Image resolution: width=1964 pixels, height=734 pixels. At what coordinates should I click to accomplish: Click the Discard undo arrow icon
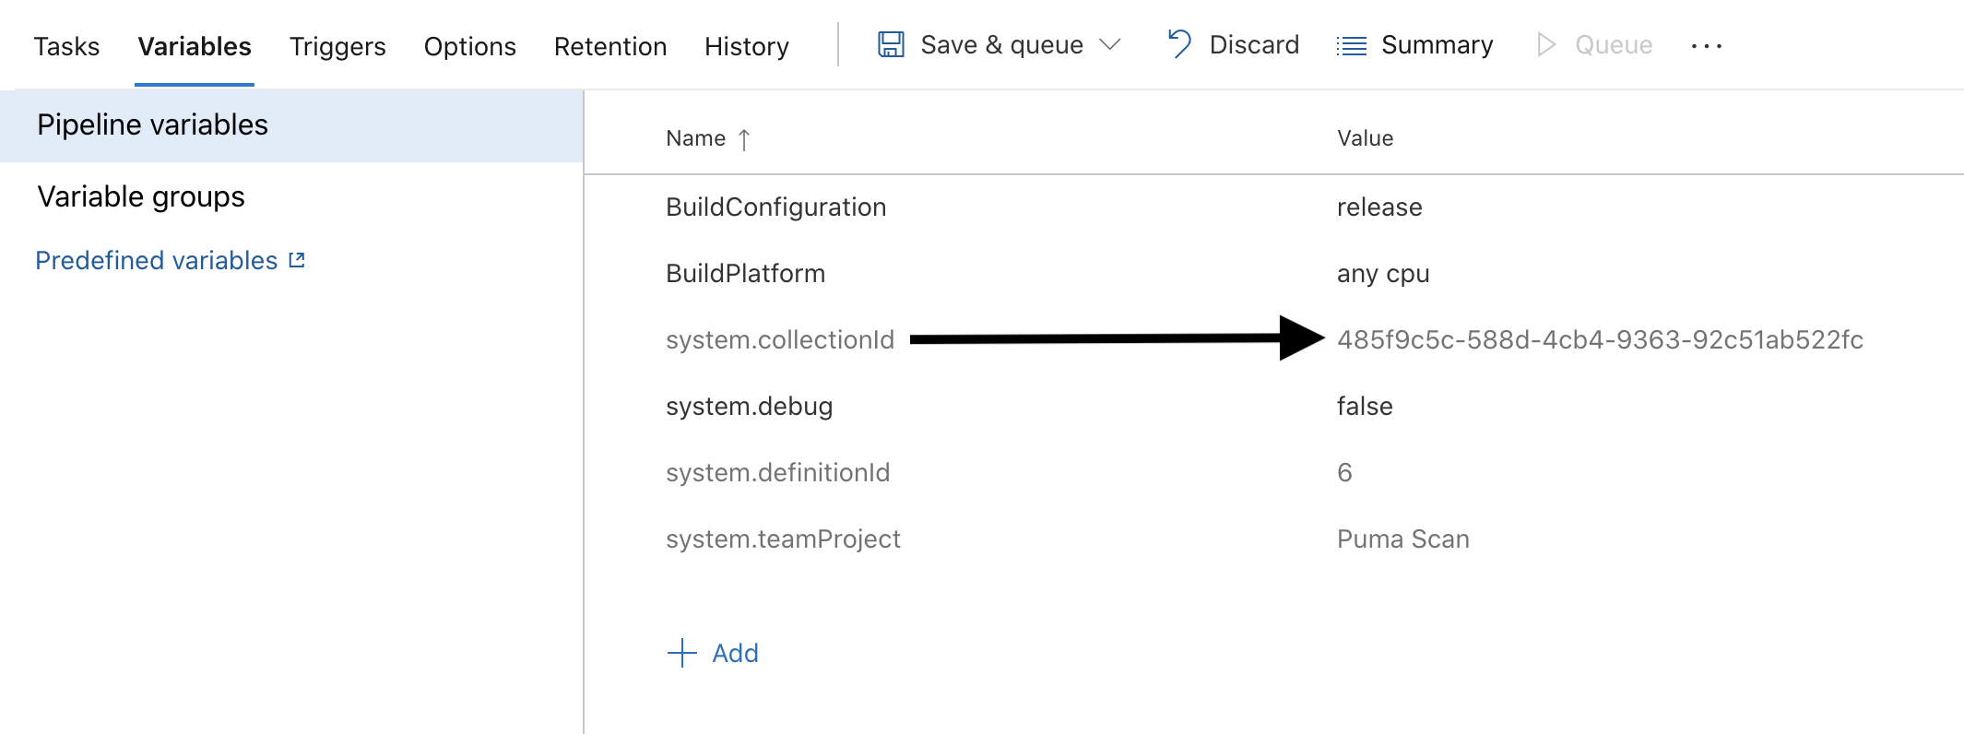point(1179,44)
